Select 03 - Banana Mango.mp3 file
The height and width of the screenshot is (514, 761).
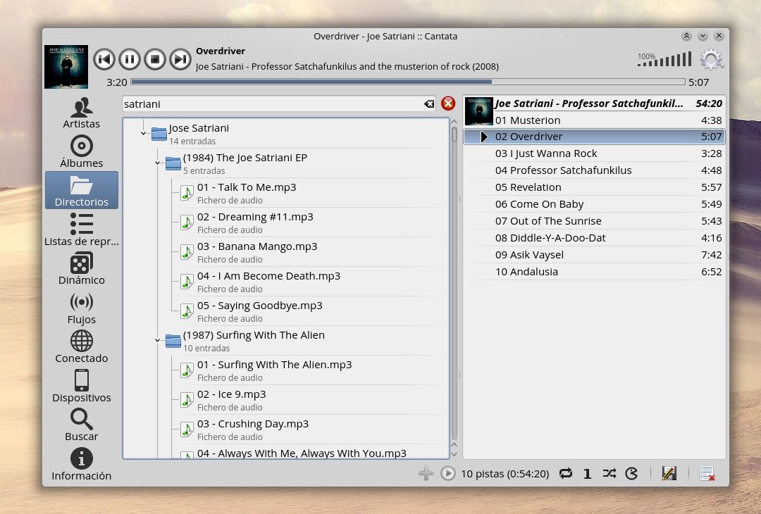click(x=257, y=246)
